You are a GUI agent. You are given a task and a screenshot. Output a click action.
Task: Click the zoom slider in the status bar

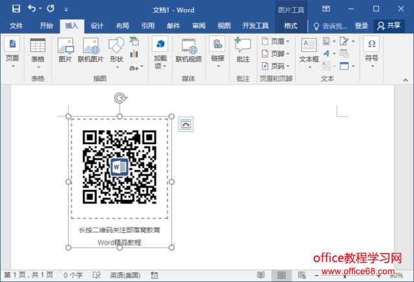(x=347, y=276)
